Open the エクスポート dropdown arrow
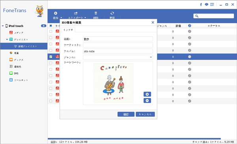 click(85, 18)
